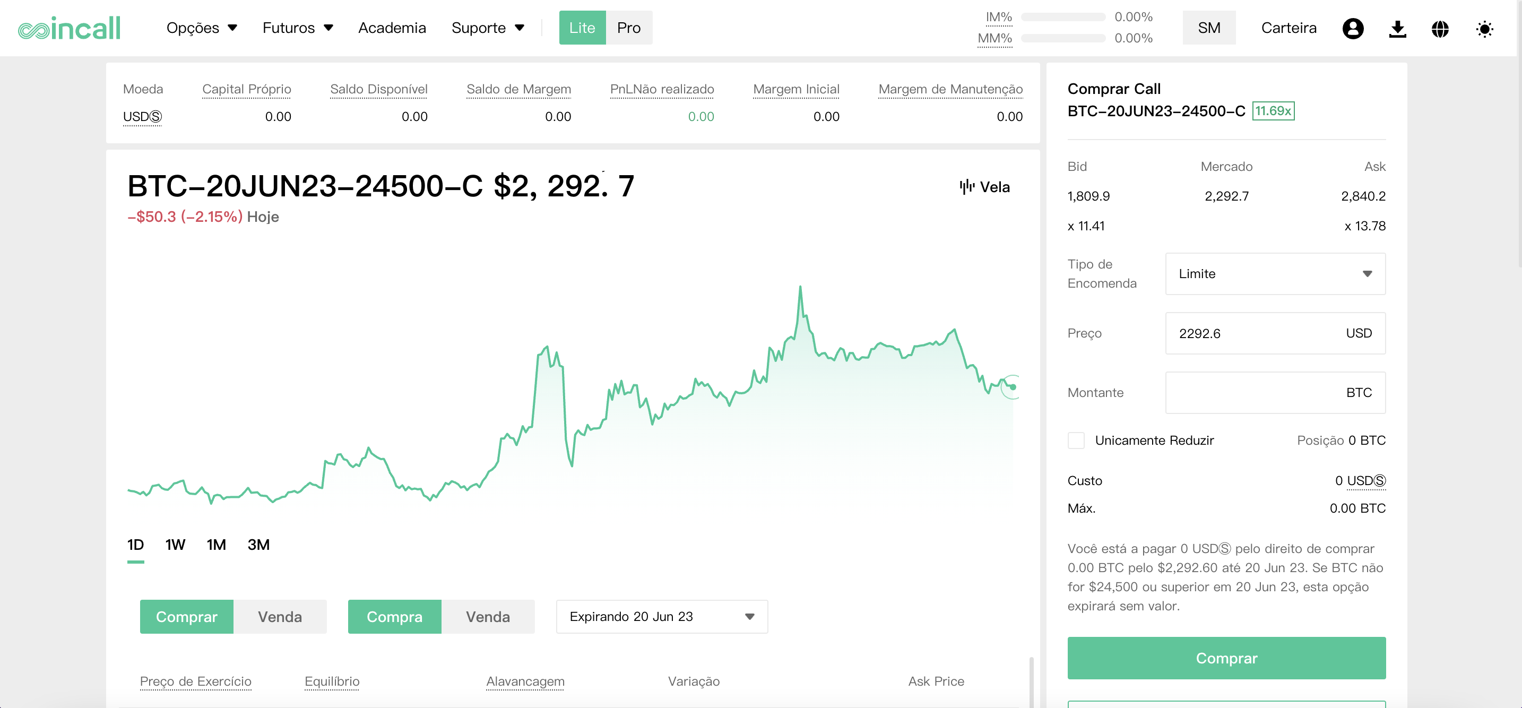Switch chart to Vela candlestick view
Viewport: 1522px width, 708px height.
(x=984, y=187)
